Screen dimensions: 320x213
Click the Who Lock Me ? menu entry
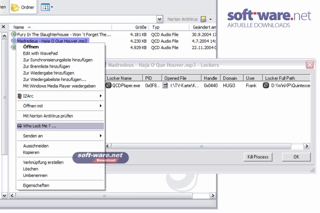click(60, 126)
